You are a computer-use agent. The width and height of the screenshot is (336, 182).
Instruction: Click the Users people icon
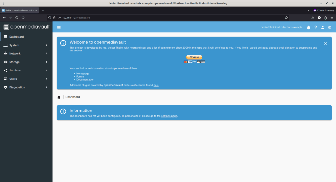click(5, 79)
